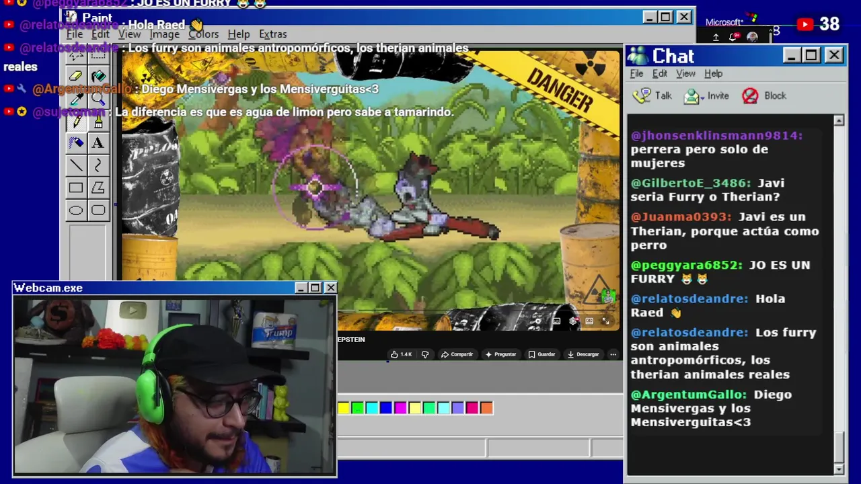The image size is (861, 484).
Task: Enter YouTube fullscreen mode
Action: [x=605, y=321]
